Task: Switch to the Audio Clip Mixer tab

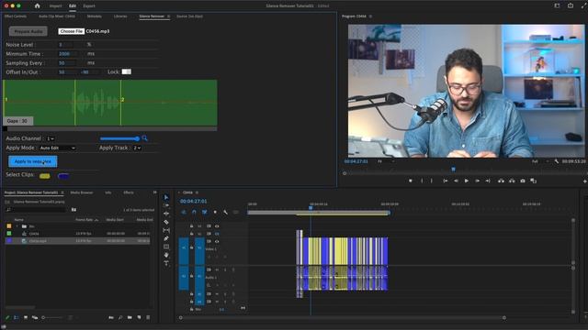Action: [57, 16]
